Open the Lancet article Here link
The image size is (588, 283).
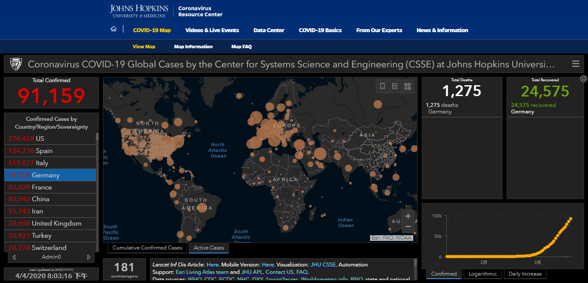coord(213,264)
